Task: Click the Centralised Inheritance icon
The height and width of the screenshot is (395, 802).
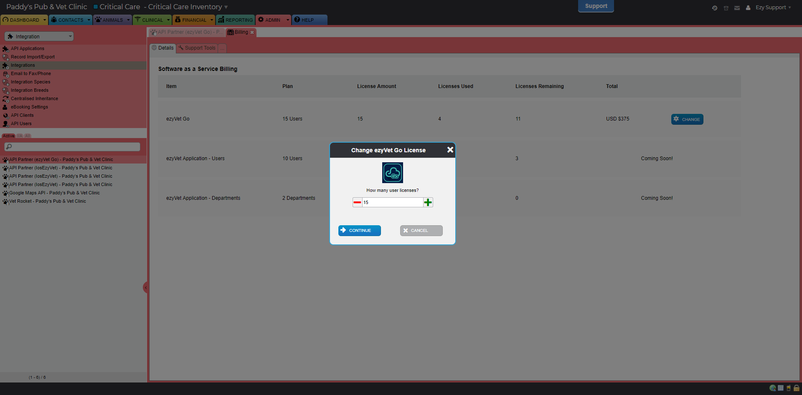Action: click(5, 99)
